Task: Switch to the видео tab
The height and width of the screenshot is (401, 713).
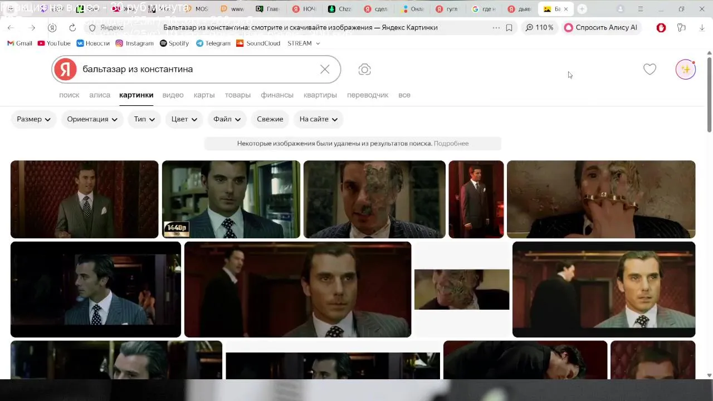Action: pyautogui.click(x=173, y=95)
